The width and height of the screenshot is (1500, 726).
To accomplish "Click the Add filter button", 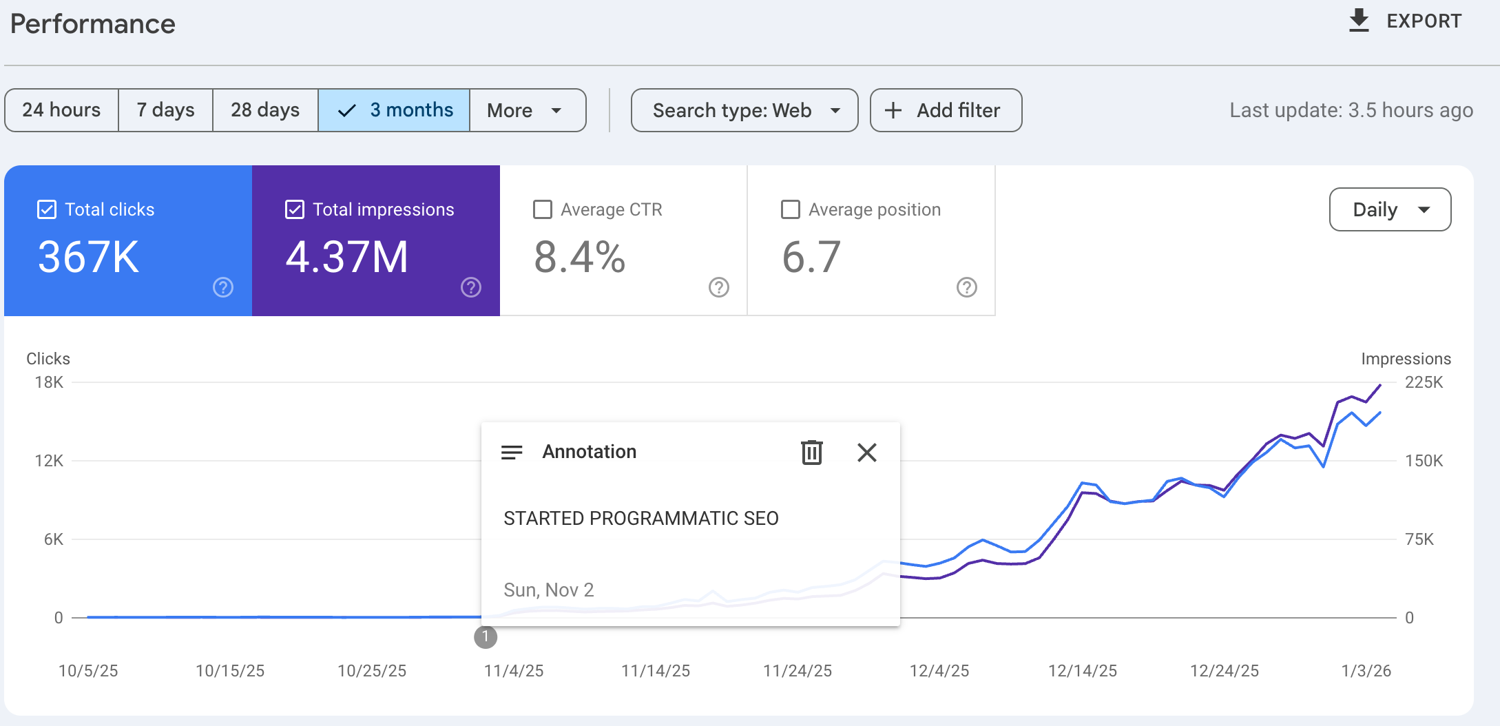I will [x=946, y=110].
